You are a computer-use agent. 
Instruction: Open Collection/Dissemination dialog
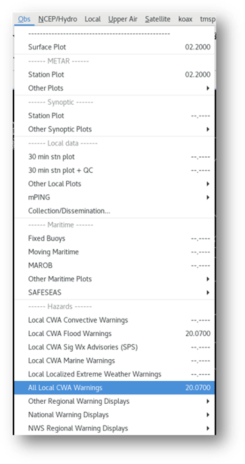pos(114,211)
